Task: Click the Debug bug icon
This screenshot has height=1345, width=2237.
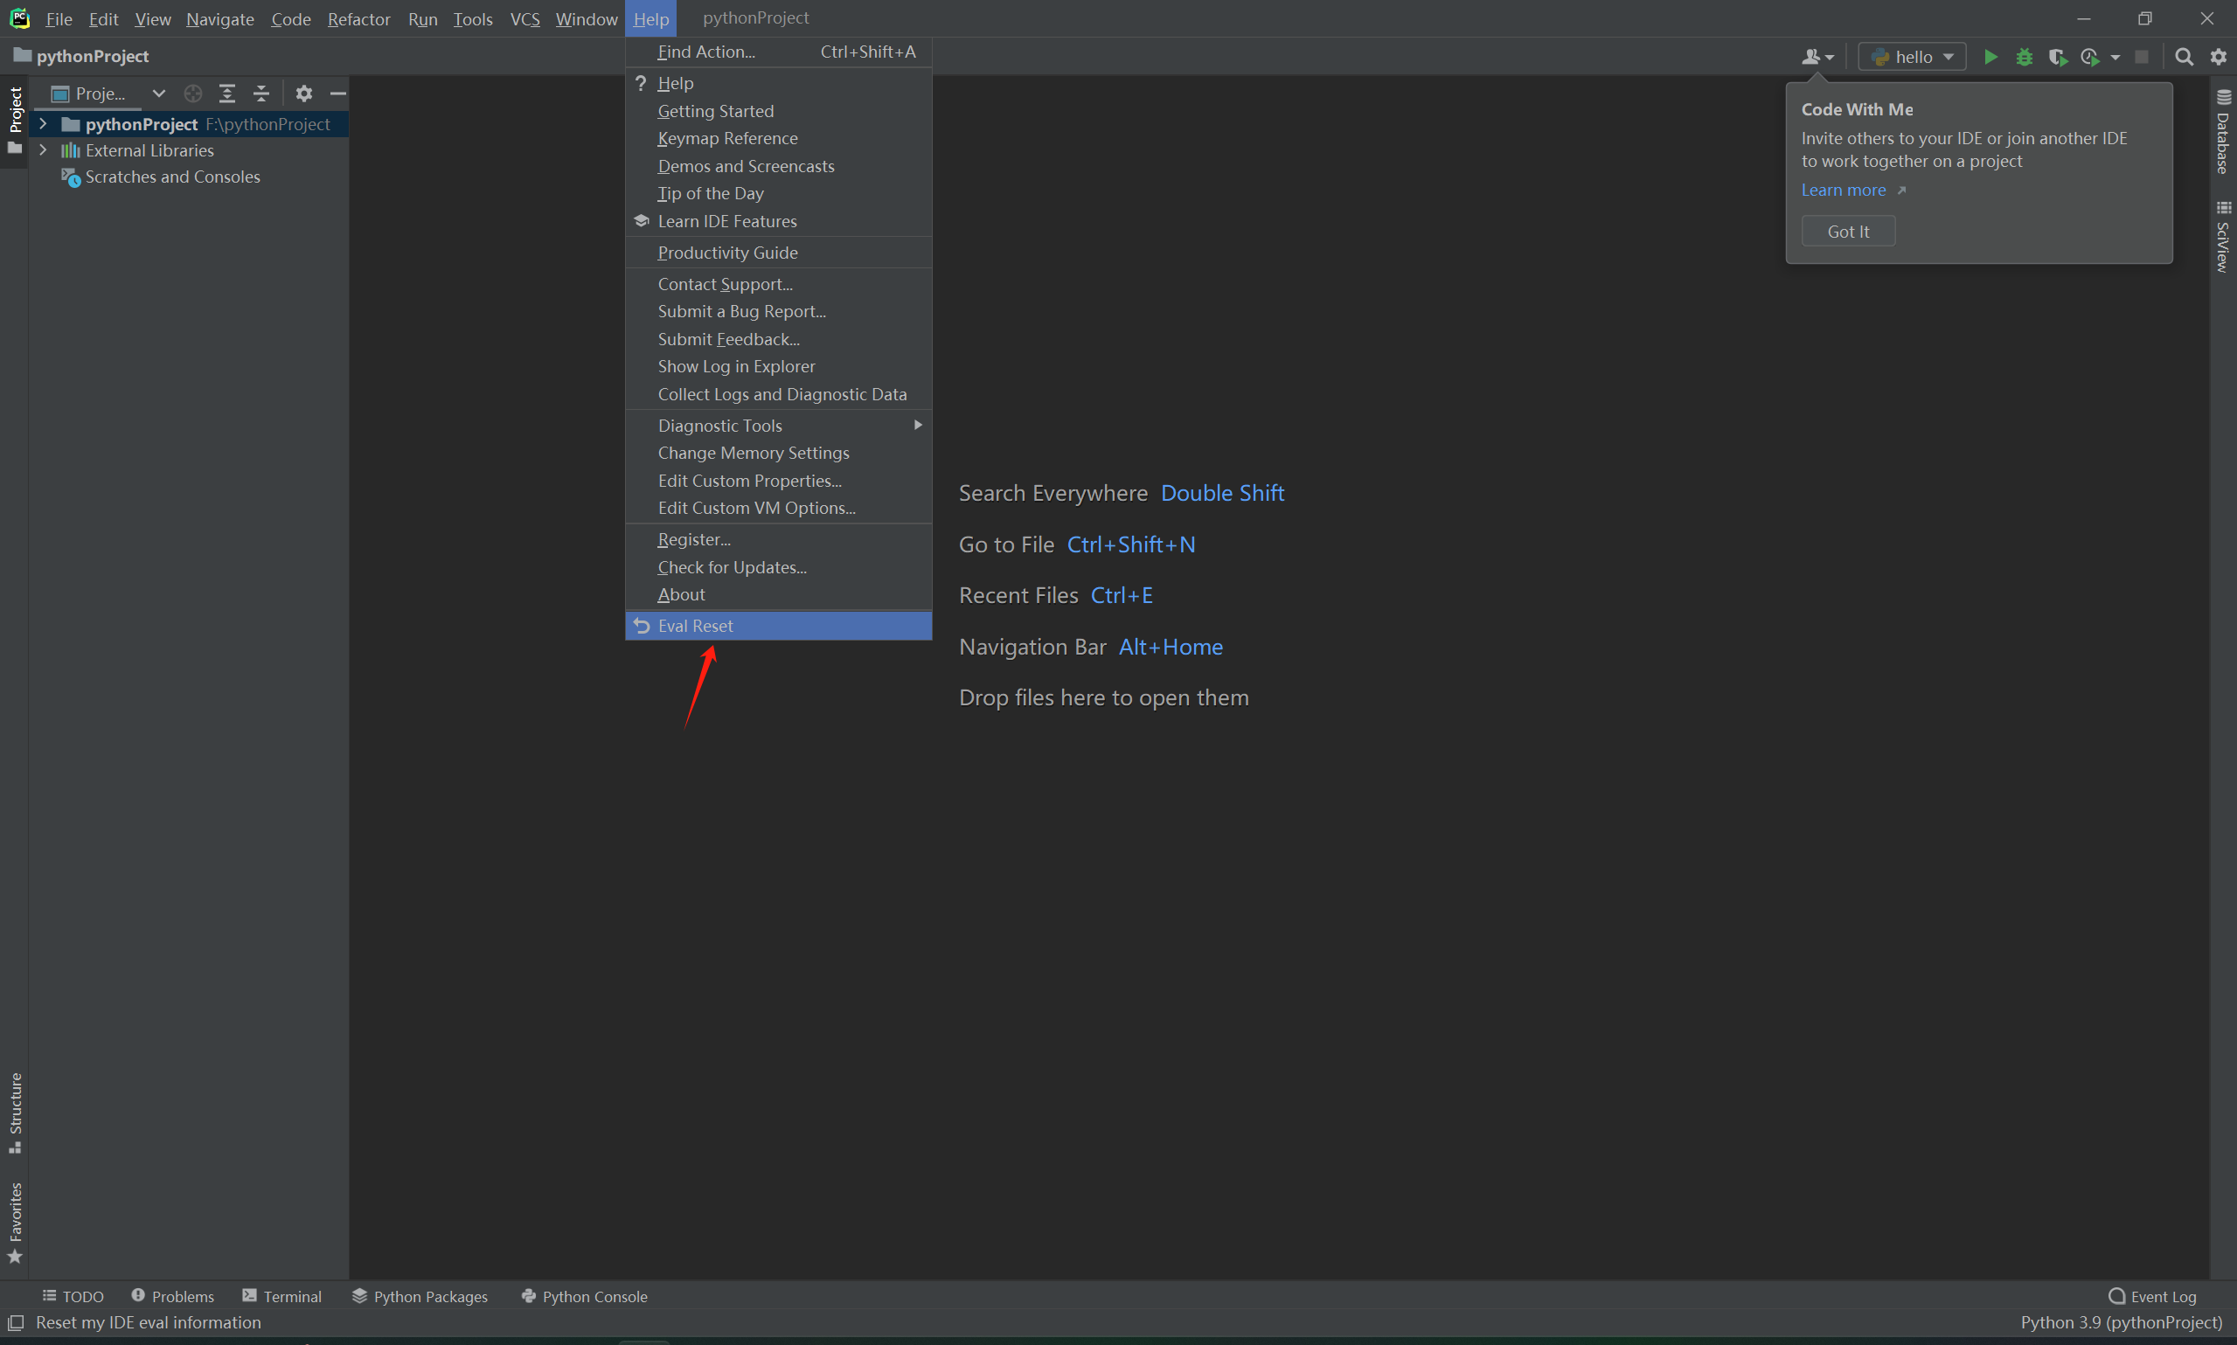Action: click(2024, 57)
